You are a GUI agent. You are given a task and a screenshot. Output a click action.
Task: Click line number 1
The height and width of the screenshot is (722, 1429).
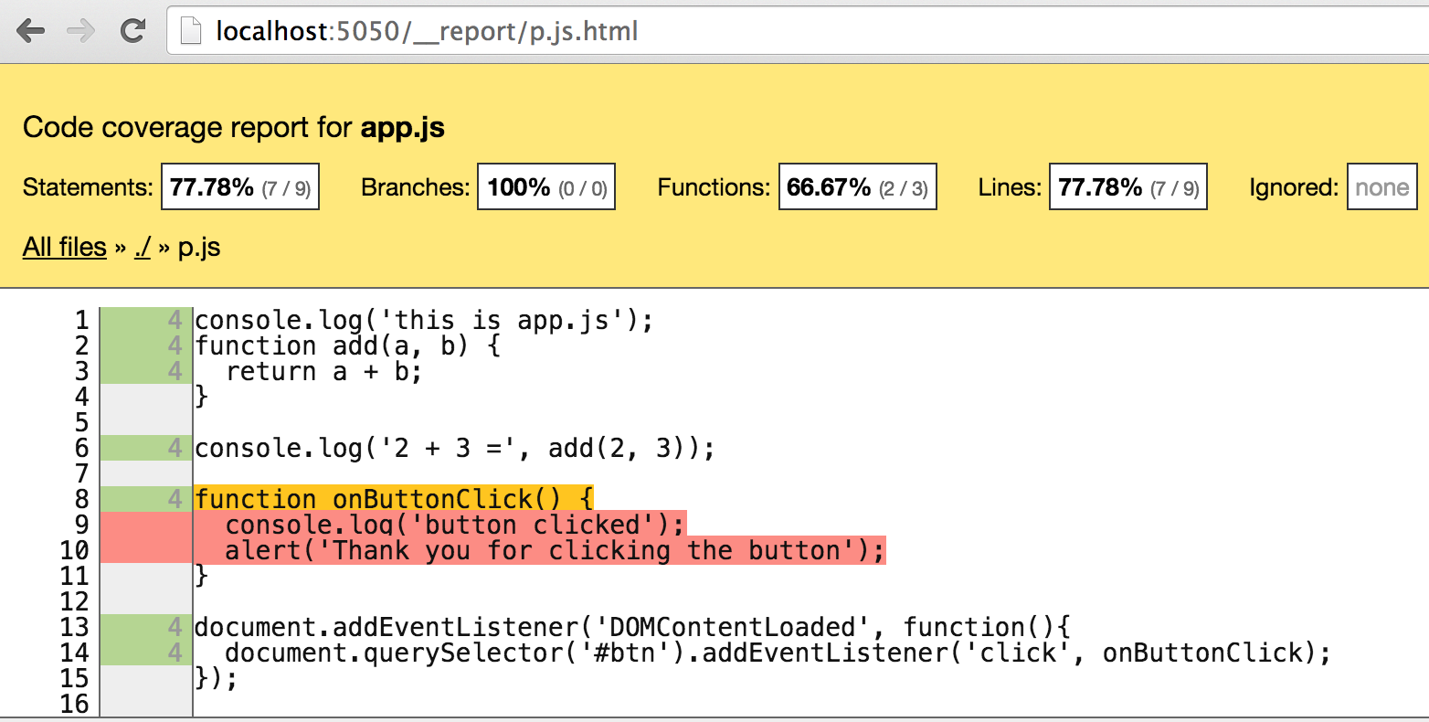point(81,320)
